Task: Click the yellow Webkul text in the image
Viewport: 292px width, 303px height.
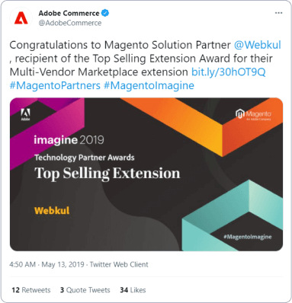Action: point(52,210)
